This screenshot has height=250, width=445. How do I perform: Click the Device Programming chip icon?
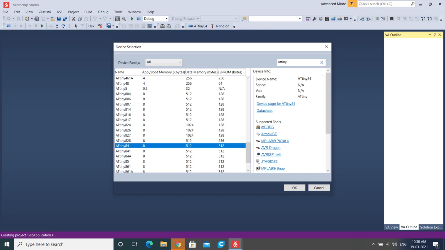coord(340,19)
